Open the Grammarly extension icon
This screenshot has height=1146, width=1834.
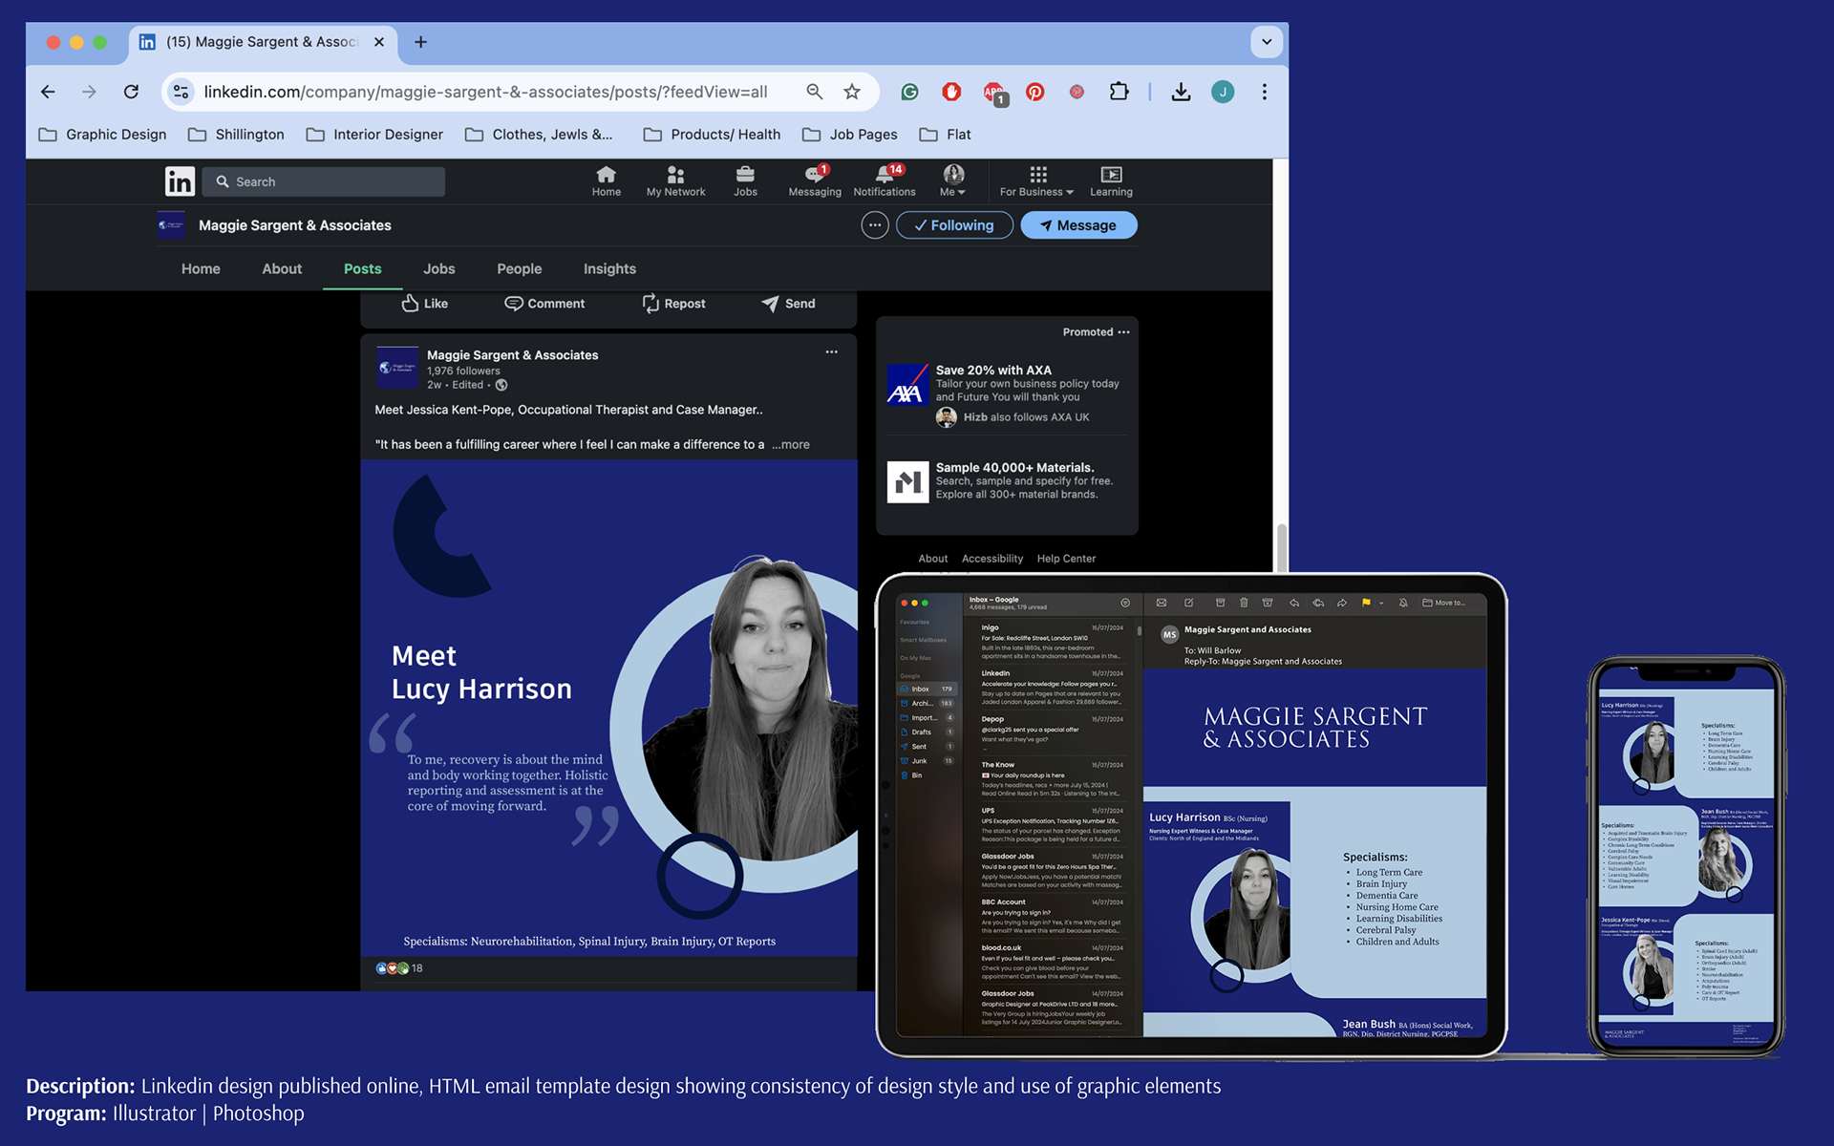click(x=909, y=92)
